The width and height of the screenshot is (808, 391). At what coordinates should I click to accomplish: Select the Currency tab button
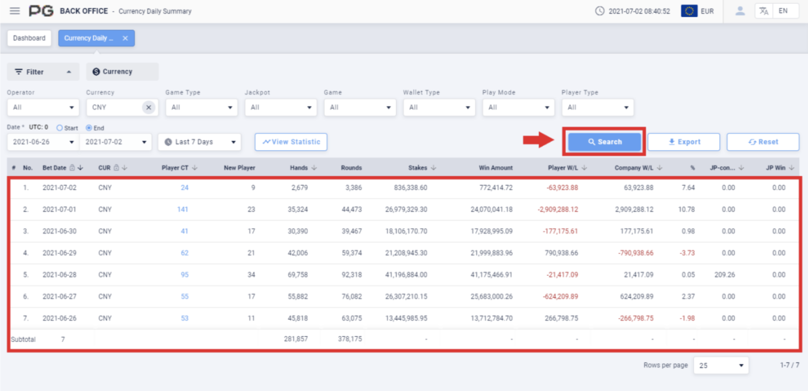point(122,72)
